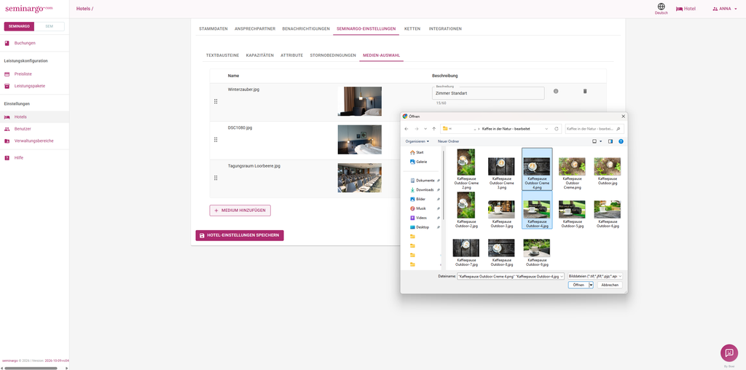
Task: Go up one folder in file dialog
Action: [433, 129]
